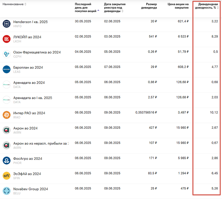This screenshot has height=199, width=222.
Task: Toggle sort on Последний день для покупки акций
Action: click(98, 11)
